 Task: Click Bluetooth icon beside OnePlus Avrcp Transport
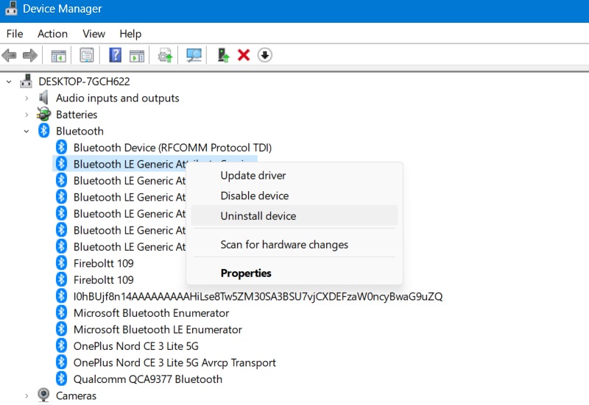coord(61,362)
